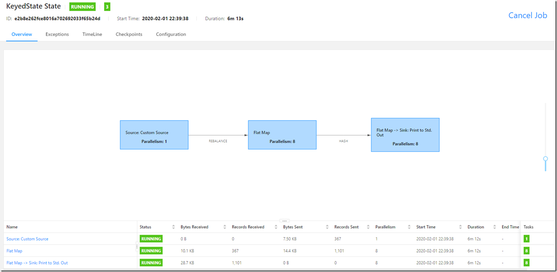Sort table by Bytes Sent column

click(327, 227)
